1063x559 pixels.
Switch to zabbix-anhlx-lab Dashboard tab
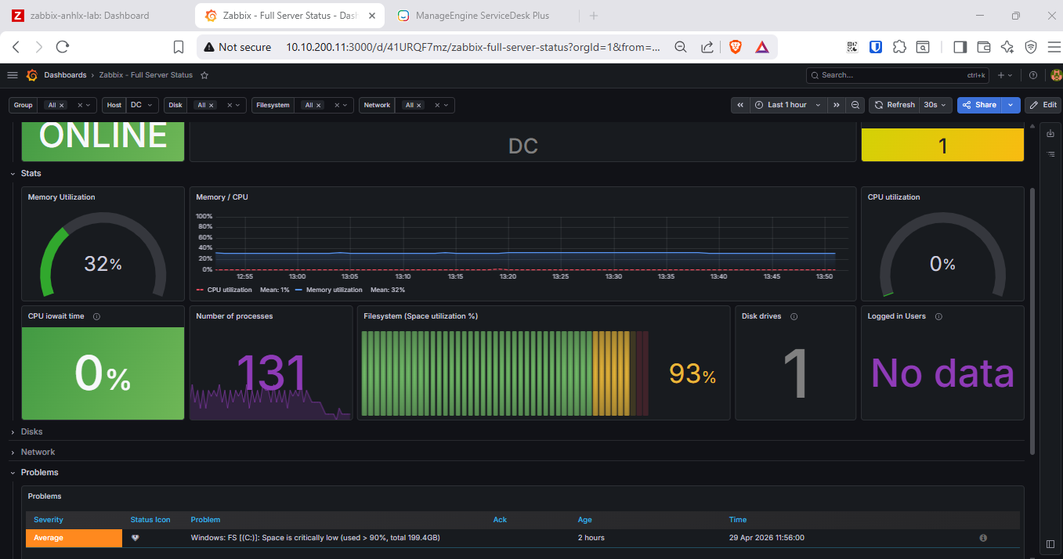pyautogui.click(x=89, y=16)
